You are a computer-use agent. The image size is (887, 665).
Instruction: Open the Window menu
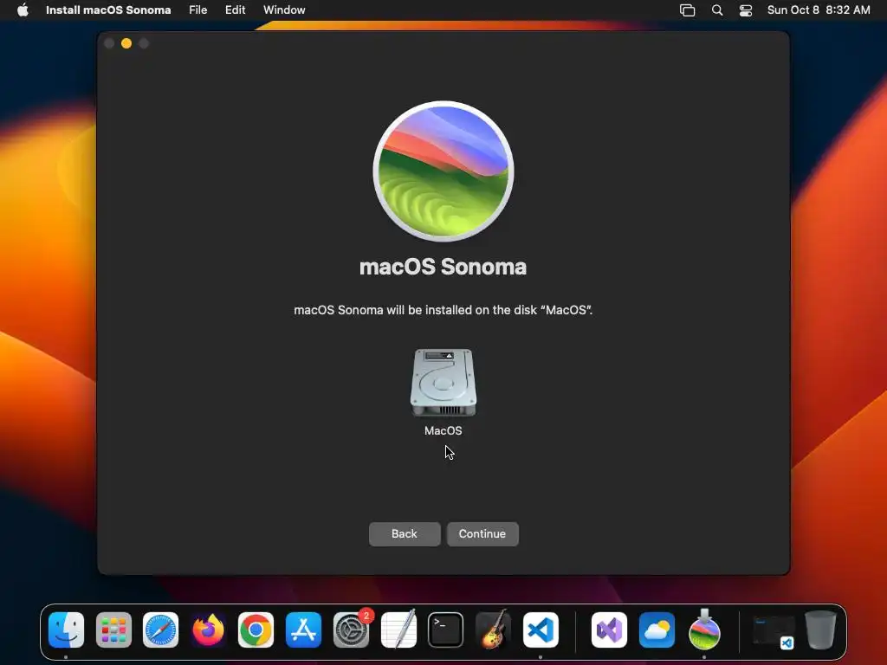click(x=284, y=10)
